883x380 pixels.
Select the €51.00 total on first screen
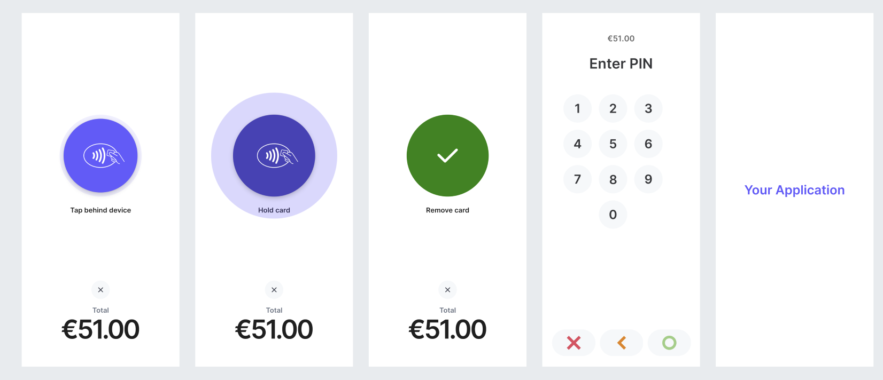point(100,329)
